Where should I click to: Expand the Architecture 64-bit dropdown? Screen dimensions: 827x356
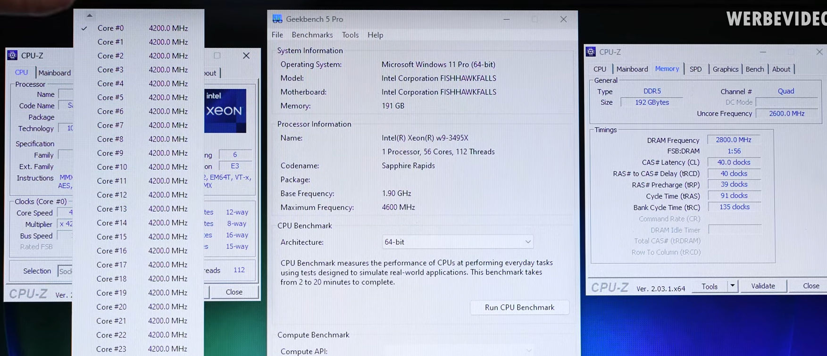click(458, 242)
